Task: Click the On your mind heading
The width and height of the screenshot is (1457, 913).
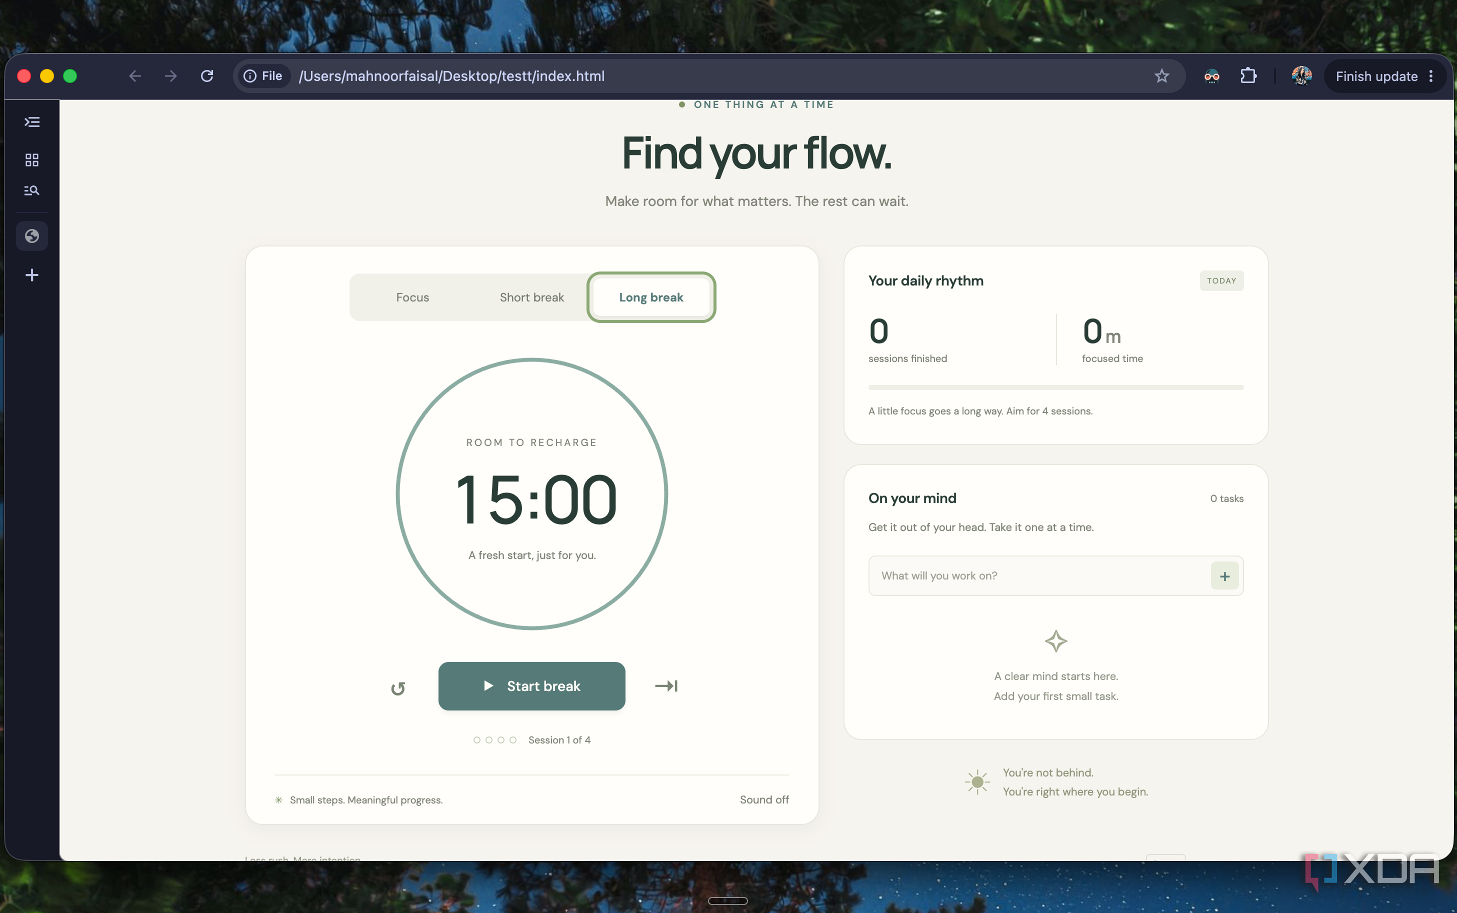Action: 912,498
